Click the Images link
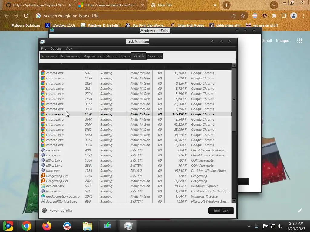 point(282,41)
